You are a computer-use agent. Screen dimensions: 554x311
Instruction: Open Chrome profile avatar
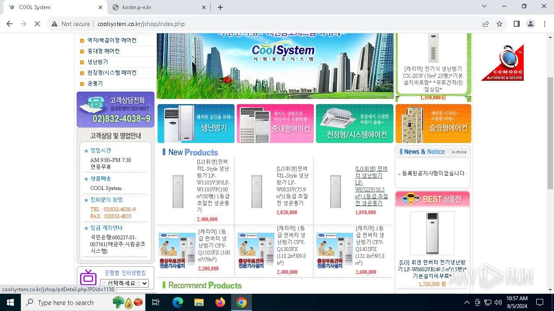click(x=531, y=24)
